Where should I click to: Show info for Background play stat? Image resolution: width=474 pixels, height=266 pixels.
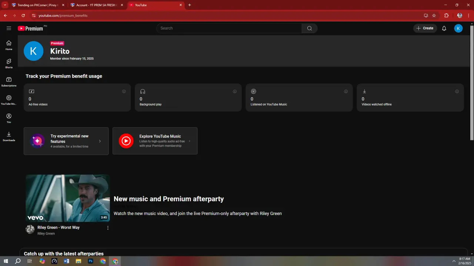click(x=235, y=91)
